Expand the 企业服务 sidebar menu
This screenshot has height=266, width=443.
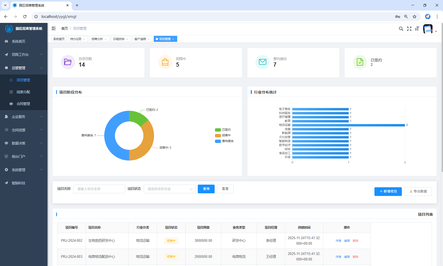pyautogui.click(x=24, y=117)
